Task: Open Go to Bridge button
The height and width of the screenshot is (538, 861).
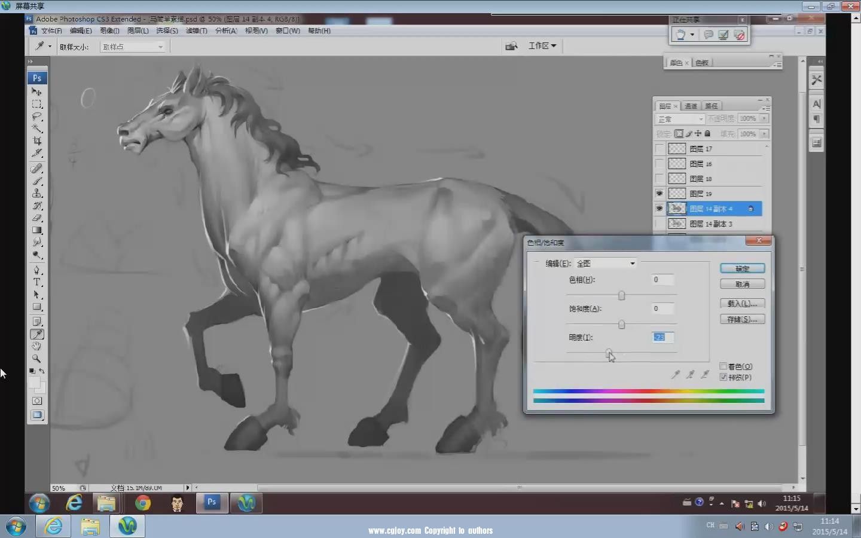Action: [511, 46]
